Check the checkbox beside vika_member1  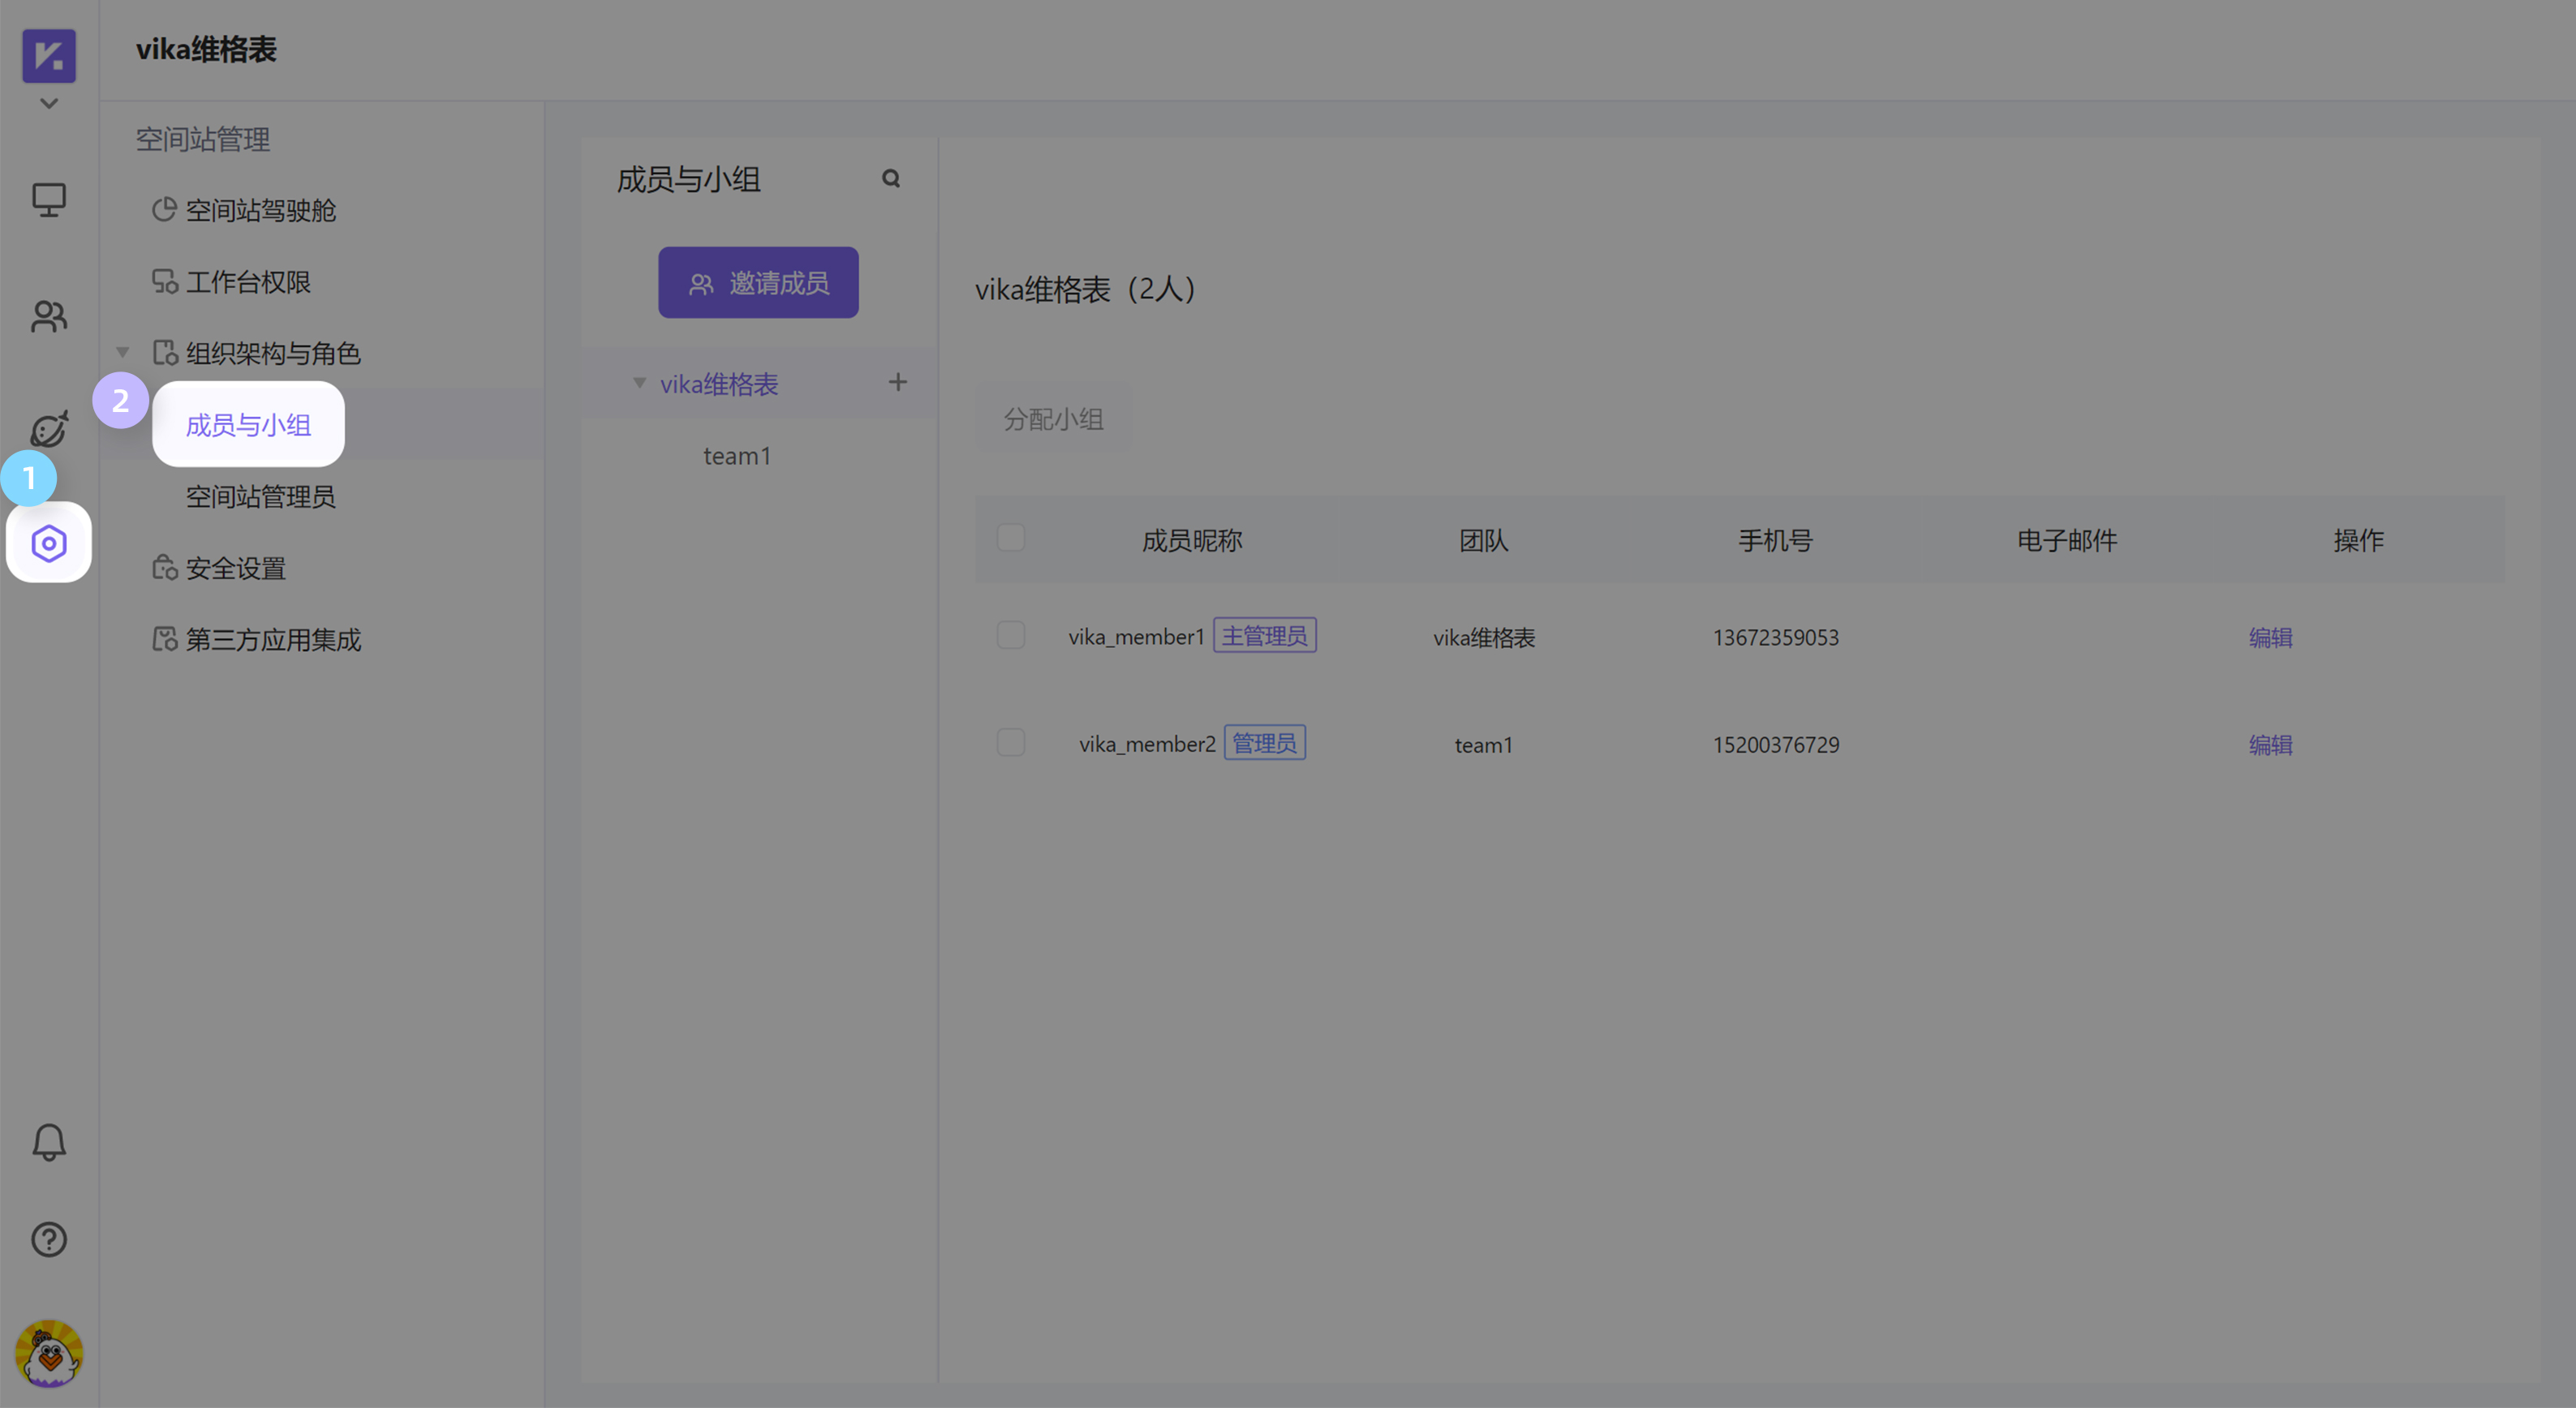tap(1010, 635)
